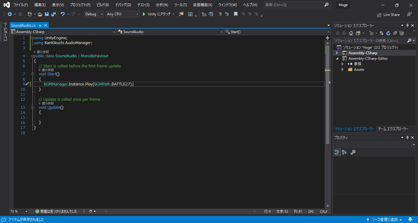Click the Save All icon
The image size is (418, 223).
(53, 14)
